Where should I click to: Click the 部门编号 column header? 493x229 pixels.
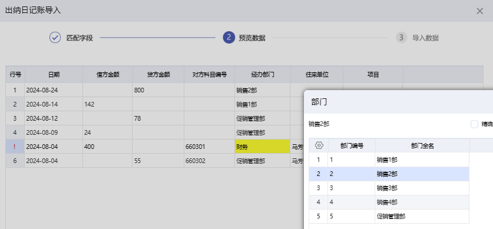tap(352, 146)
